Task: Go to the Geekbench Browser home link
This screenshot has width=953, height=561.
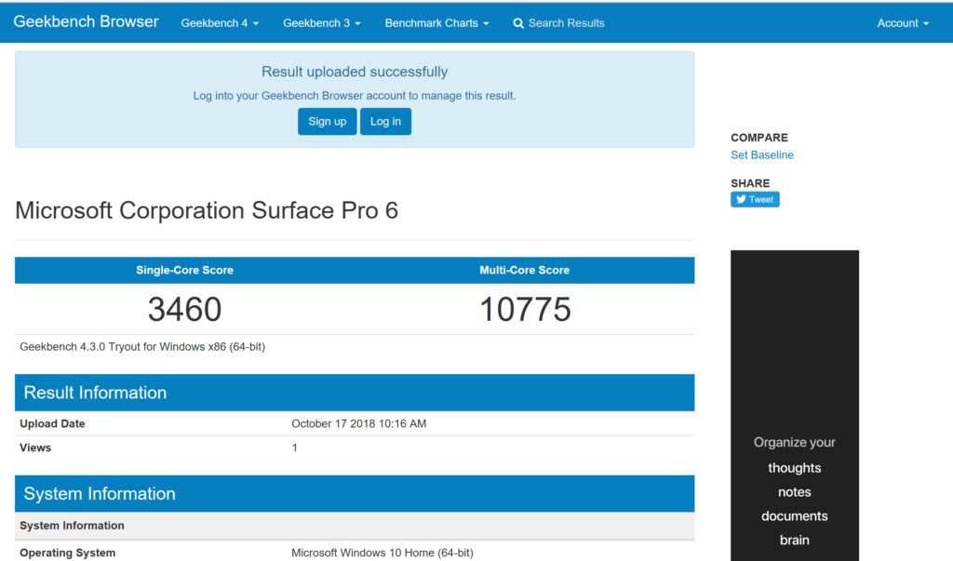Action: click(x=86, y=22)
